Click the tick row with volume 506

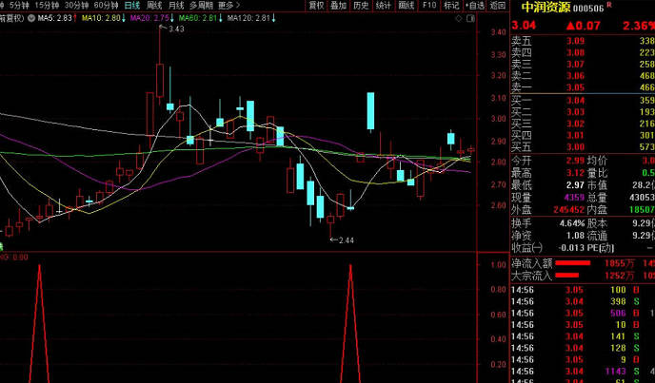(583, 314)
